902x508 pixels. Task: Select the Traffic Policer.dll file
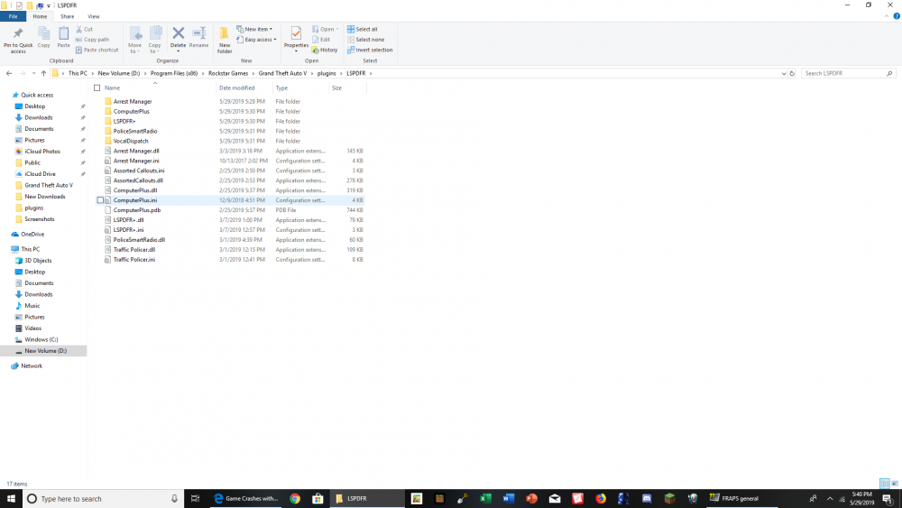tap(134, 250)
